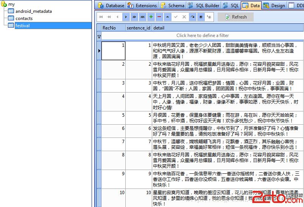
Task: Sort by RecNo column header
Action: (114, 28)
